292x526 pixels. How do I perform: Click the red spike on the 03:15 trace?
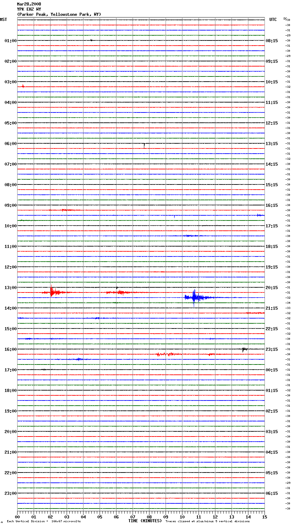coord(23,86)
